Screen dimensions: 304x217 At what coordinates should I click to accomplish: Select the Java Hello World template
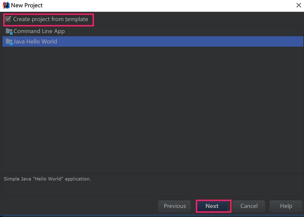pyautogui.click(x=153, y=41)
